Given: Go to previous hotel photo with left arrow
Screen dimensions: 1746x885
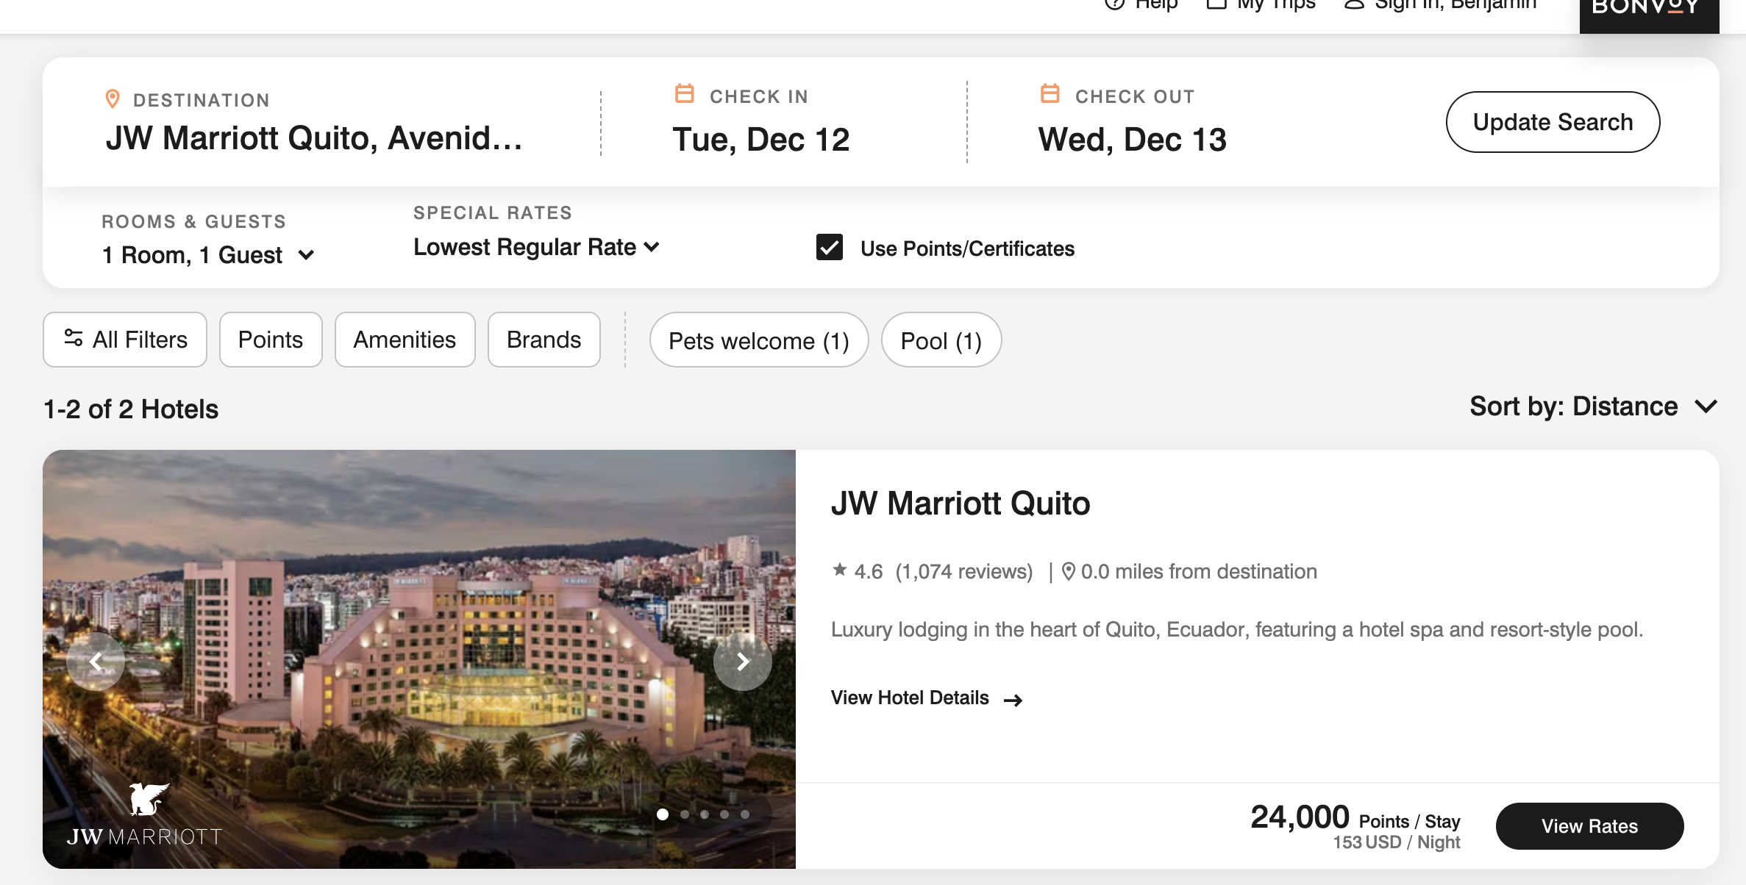Looking at the screenshot, I should [96, 662].
